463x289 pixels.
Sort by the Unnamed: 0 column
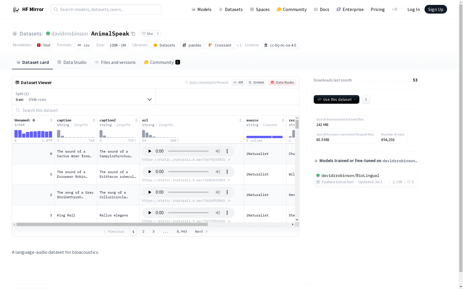point(51,120)
